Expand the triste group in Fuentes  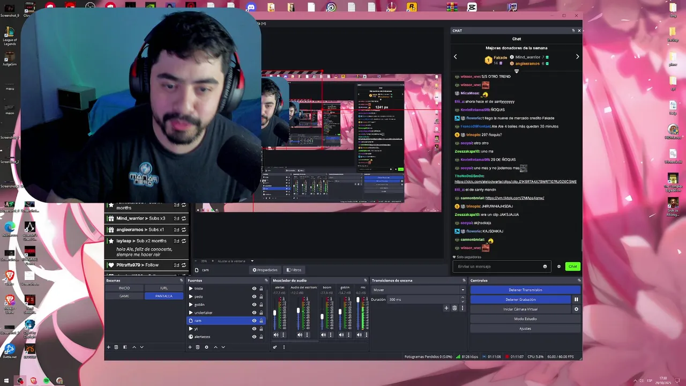(190, 288)
